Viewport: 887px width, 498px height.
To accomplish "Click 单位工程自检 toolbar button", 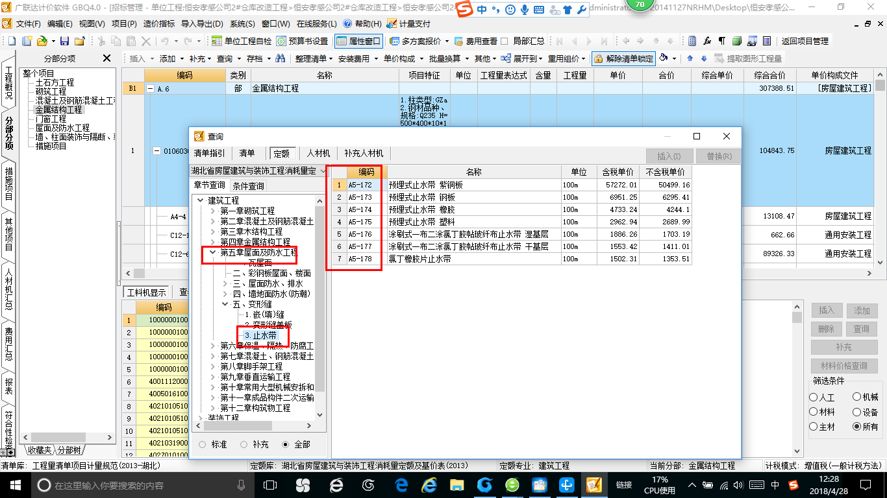I will click(x=242, y=41).
